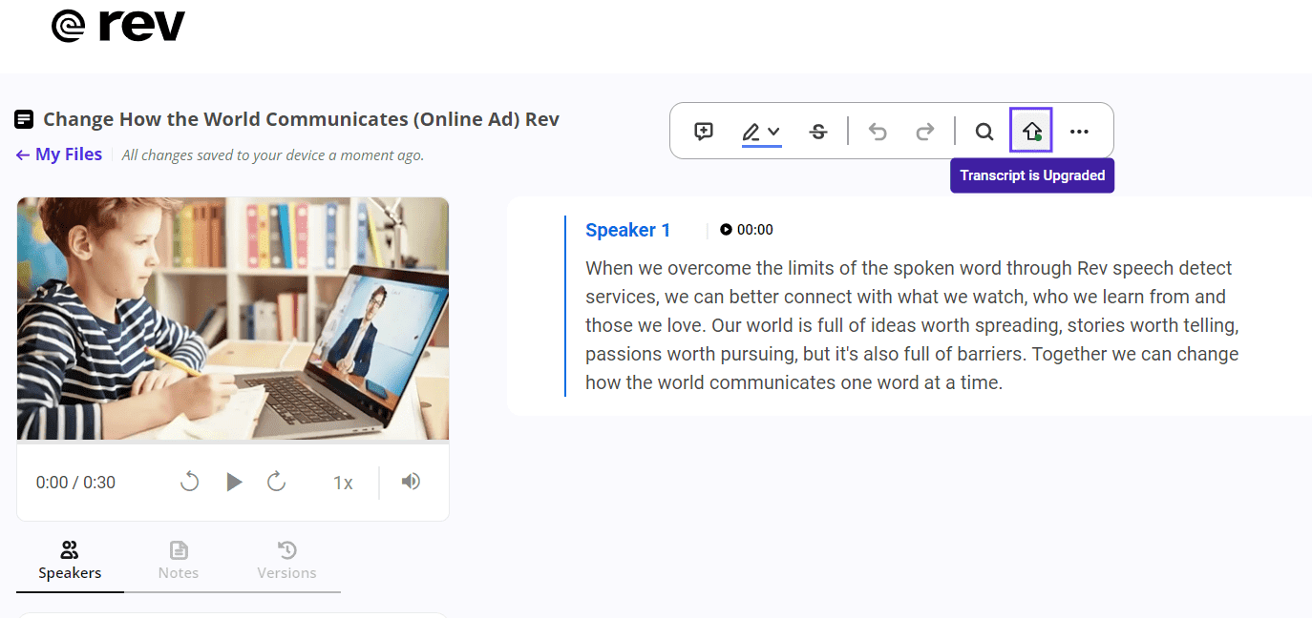Click the add comment icon
The width and height of the screenshot is (1312, 618).
point(704,132)
